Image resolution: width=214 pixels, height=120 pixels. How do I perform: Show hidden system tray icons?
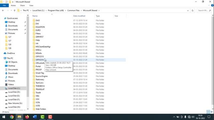coord(174,117)
